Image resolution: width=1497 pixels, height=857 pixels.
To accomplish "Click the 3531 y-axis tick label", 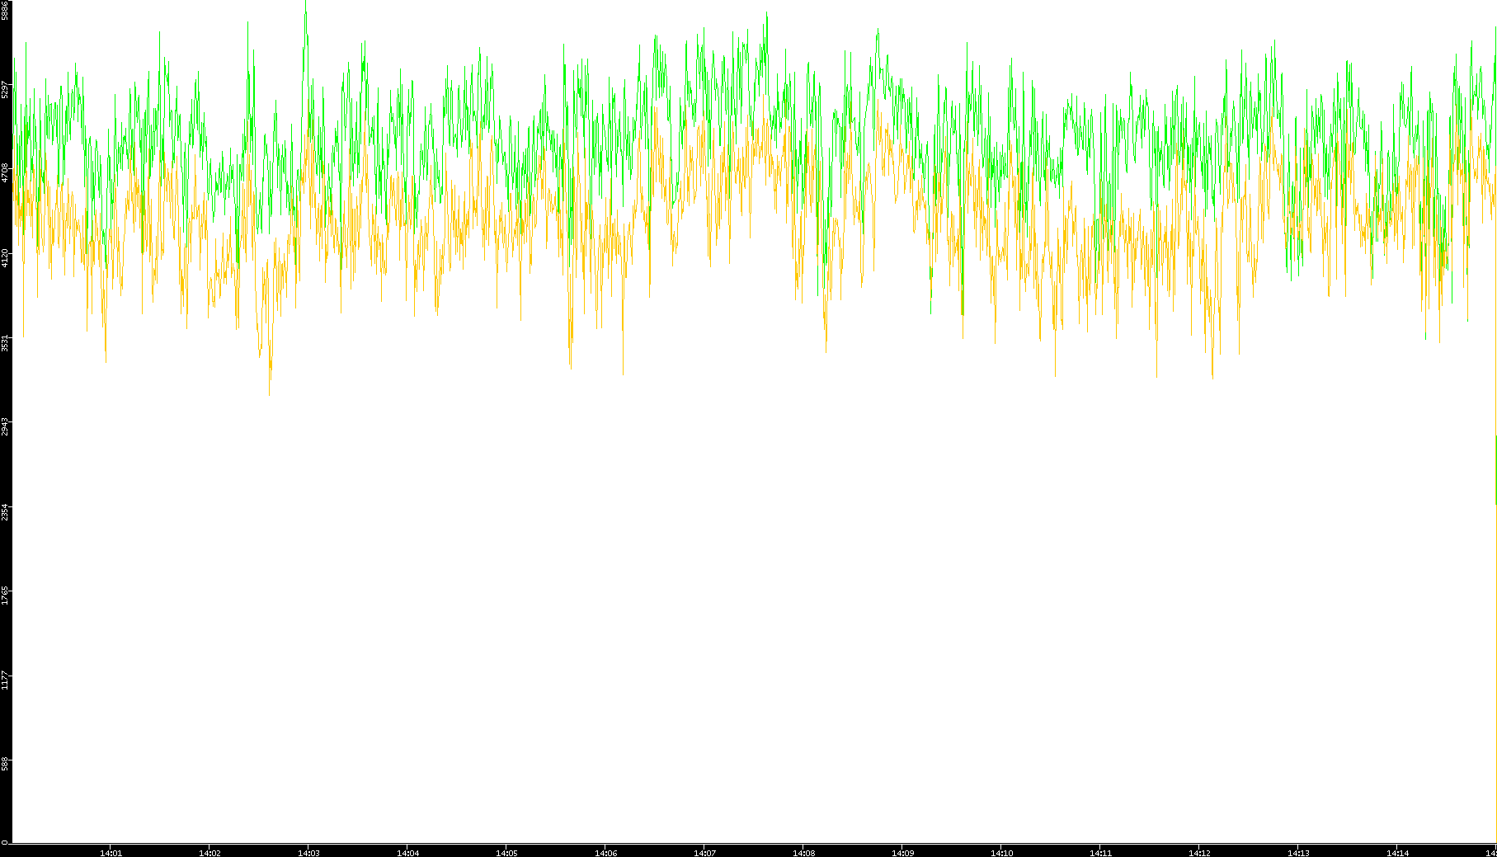I will point(5,342).
